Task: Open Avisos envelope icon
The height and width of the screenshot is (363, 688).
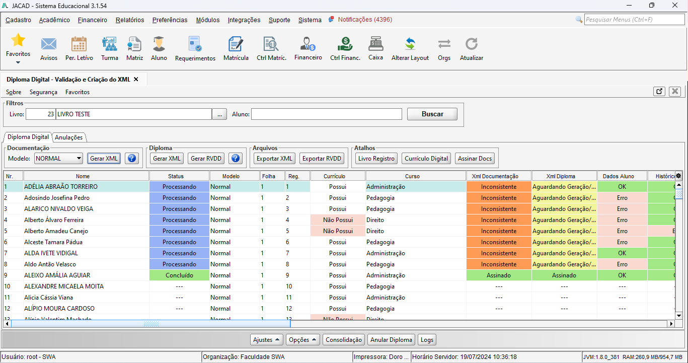Action: point(49,44)
